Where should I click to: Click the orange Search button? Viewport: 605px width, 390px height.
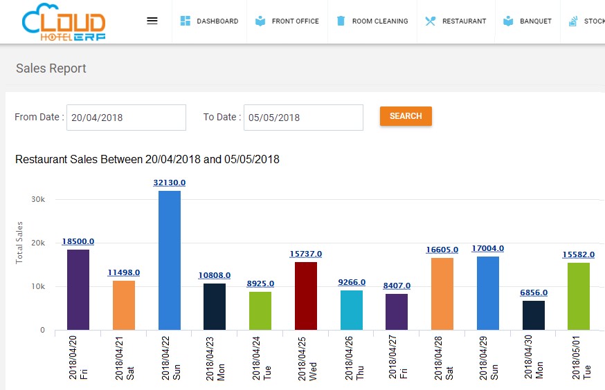[x=406, y=116]
